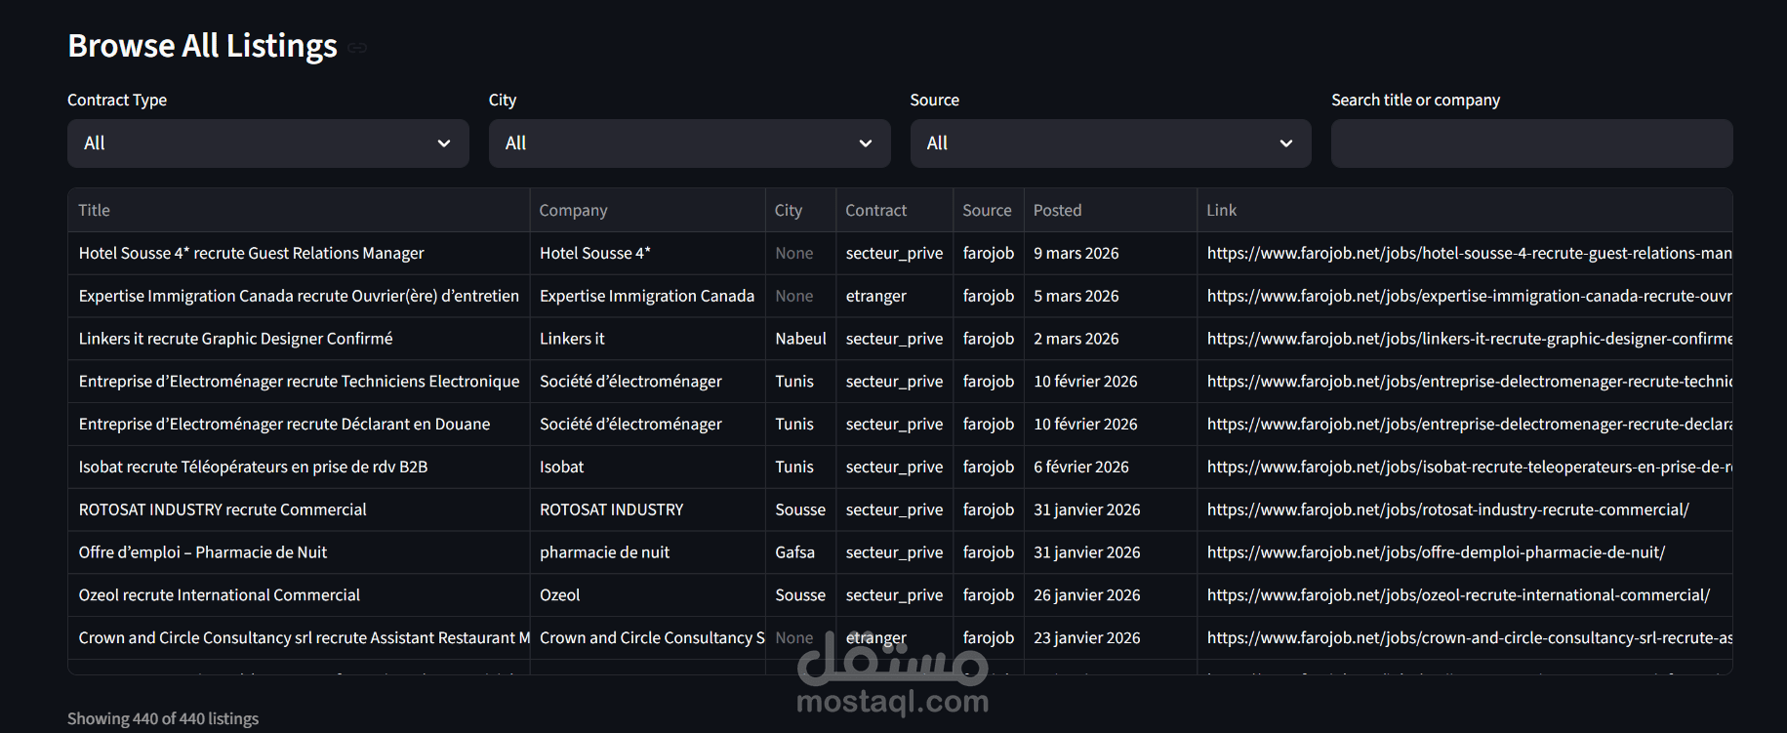Click farojob source cell in Hotel Sousse row

(x=988, y=253)
